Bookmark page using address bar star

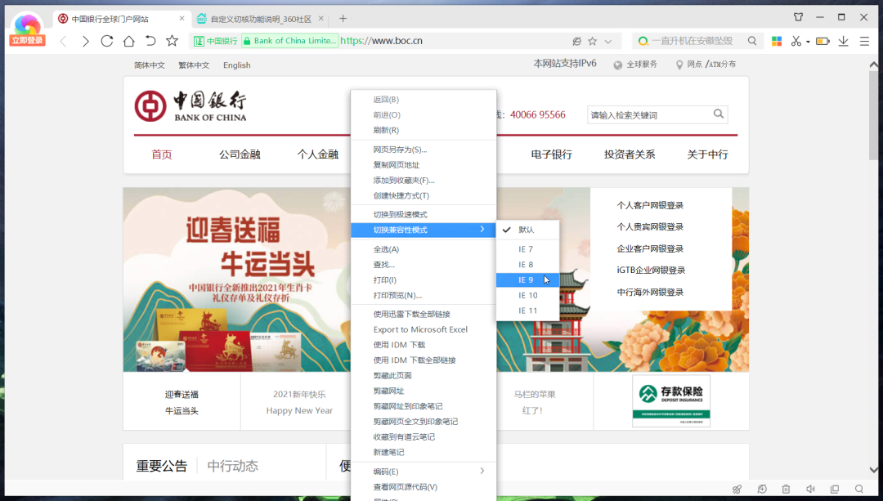point(593,41)
